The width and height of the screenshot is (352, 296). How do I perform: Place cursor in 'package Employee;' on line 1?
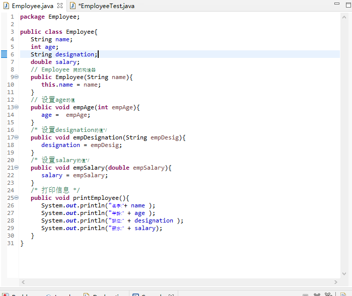50,17
